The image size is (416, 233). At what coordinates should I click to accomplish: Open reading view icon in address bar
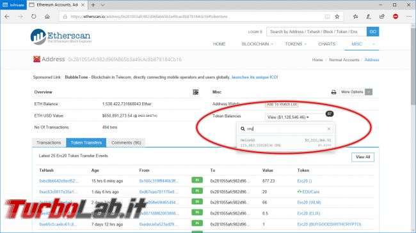[328, 17]
